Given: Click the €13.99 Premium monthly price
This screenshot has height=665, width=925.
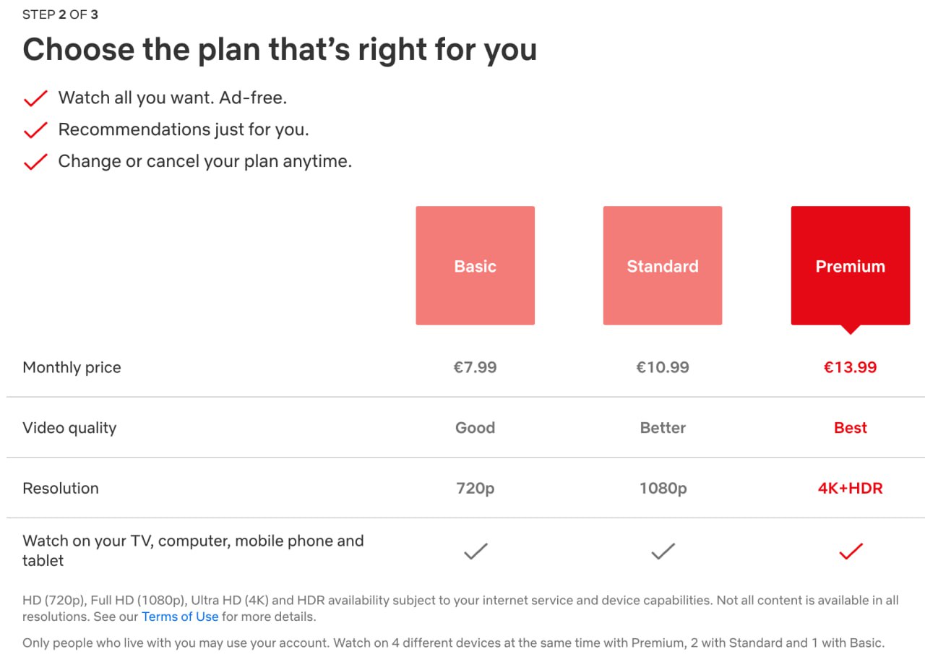Looking at the screenshot, I should click(x=851, y=367).
